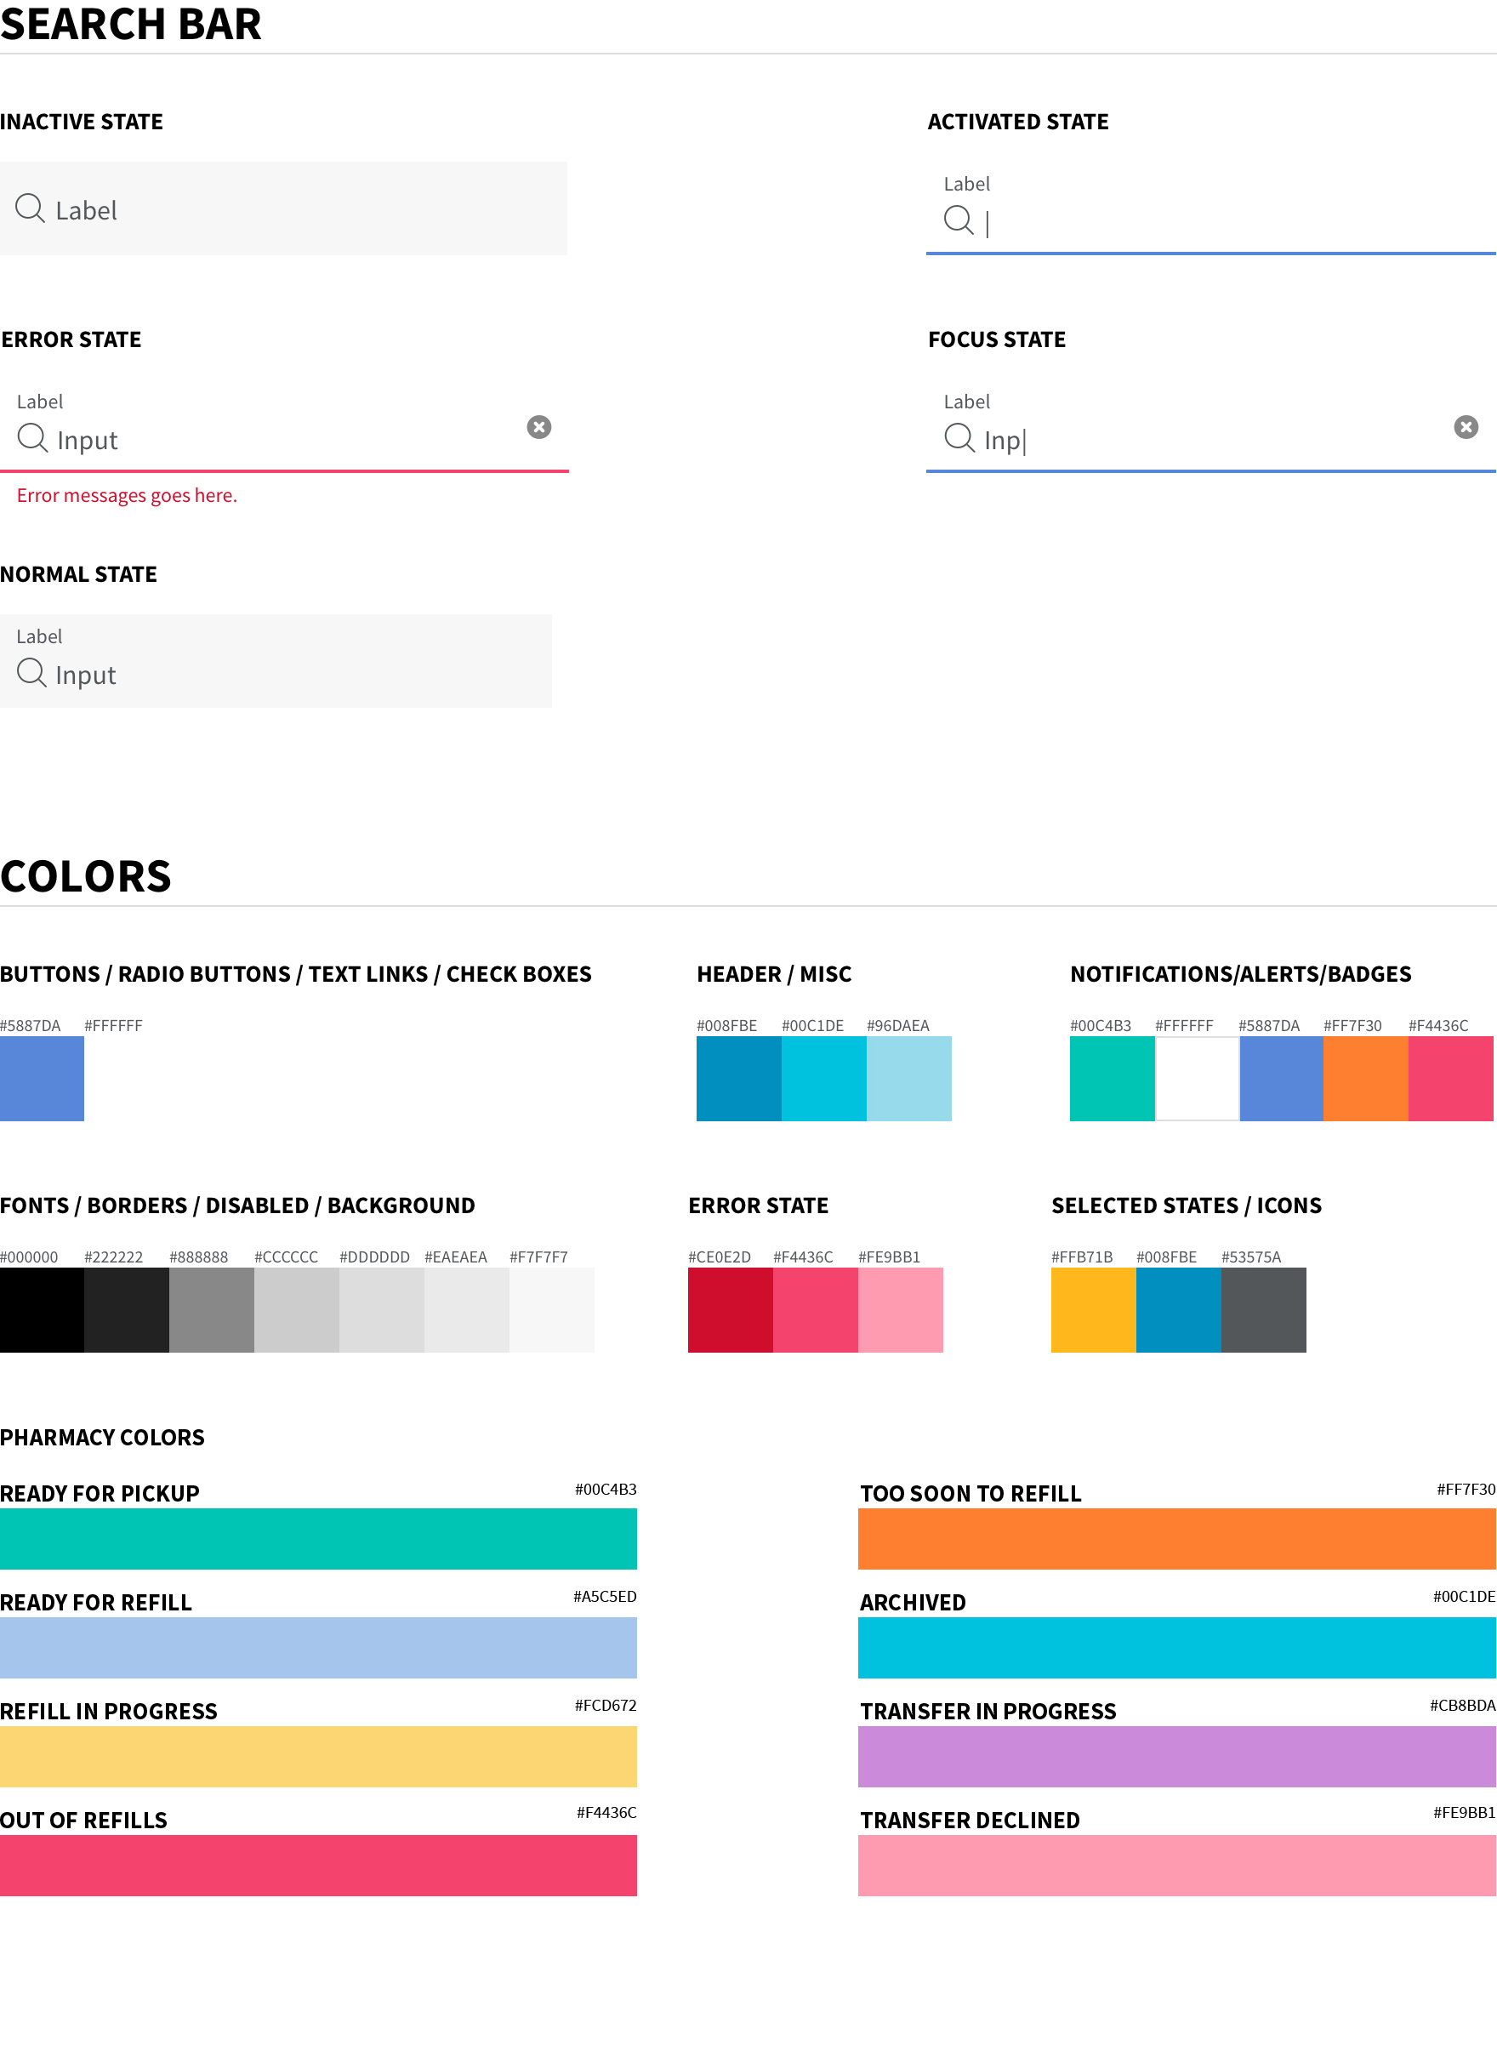This screenshot has height=2046, width=1497.
Task: Click the 'FONTS / BORDERS / DISABLED / BACKGROUND' heading
Action: pos(237,1205)
